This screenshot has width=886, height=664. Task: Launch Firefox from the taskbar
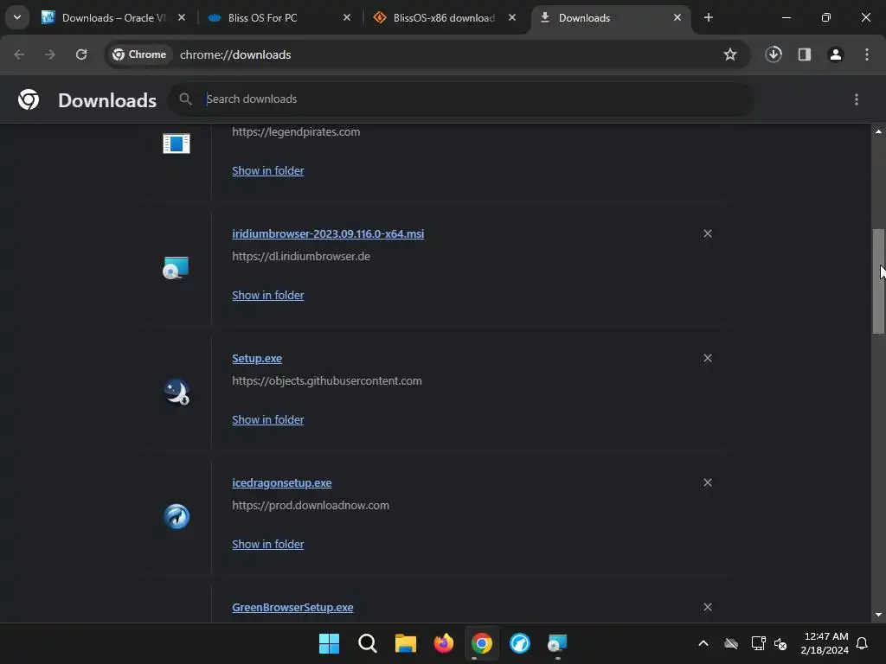point(444,643)
